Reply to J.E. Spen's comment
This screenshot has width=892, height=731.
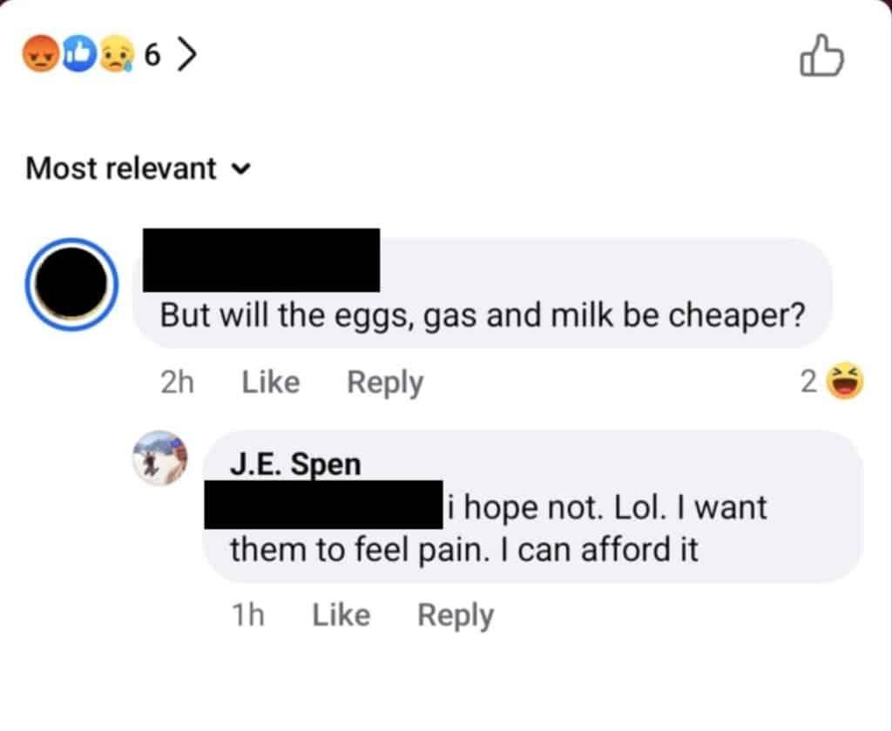(456, 616)
